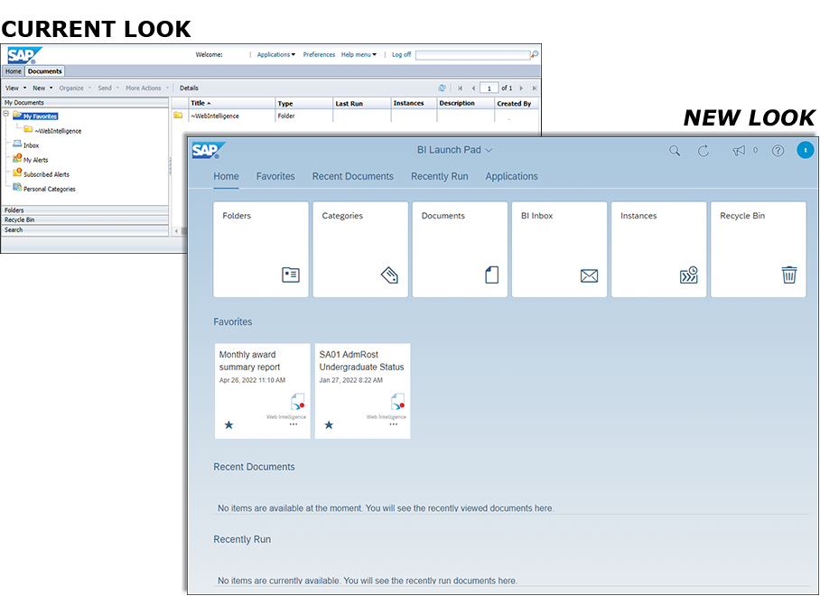Open help via the question mark icon
Image resolution: width=820 pixels, height=596 pixels.
[x=778, y=150]
